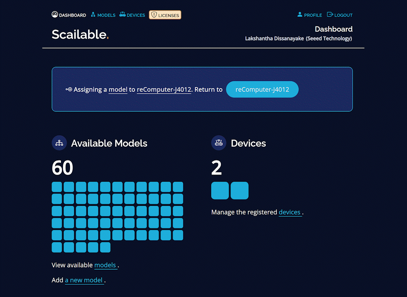Click the Scailable logo

pos(80,34)
